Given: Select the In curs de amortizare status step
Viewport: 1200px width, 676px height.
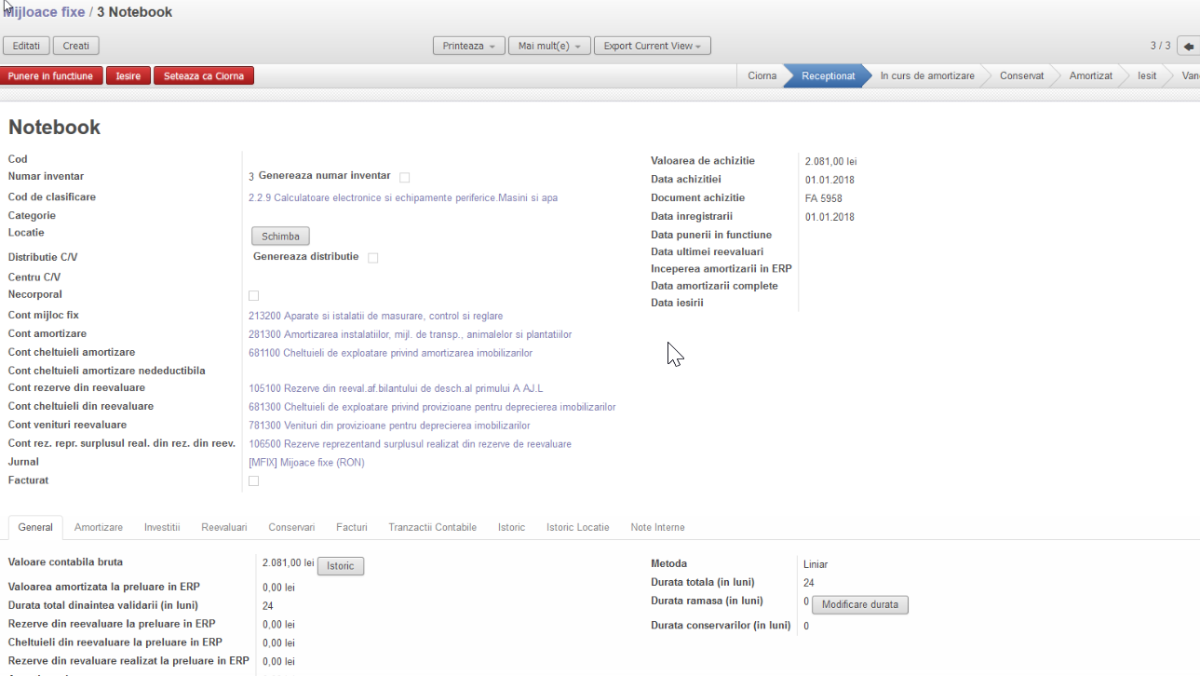Looking at the screenshot, I should point(927,76).
